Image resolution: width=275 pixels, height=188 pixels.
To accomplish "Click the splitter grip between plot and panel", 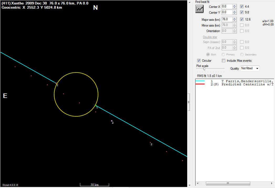I will pyautogui.click(x=189, y=102).
